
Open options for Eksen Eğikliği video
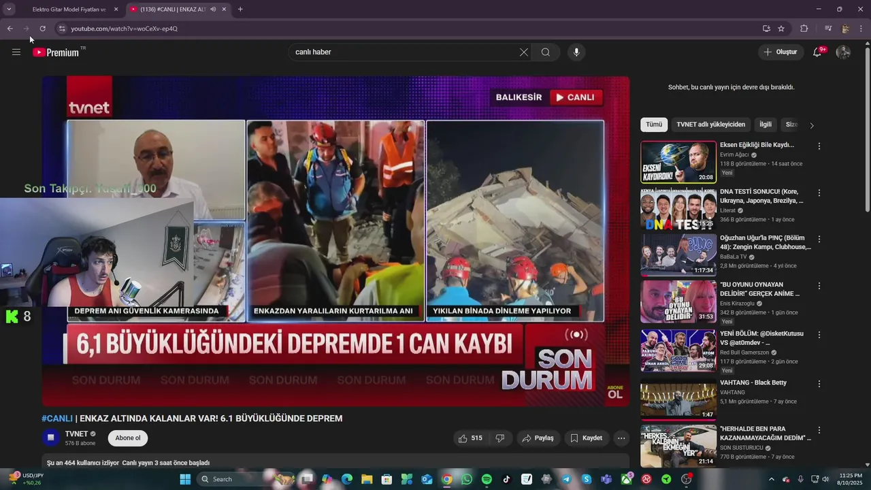[819, 146]
